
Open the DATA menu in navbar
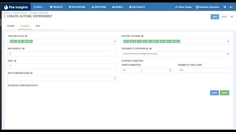(39, 7)
